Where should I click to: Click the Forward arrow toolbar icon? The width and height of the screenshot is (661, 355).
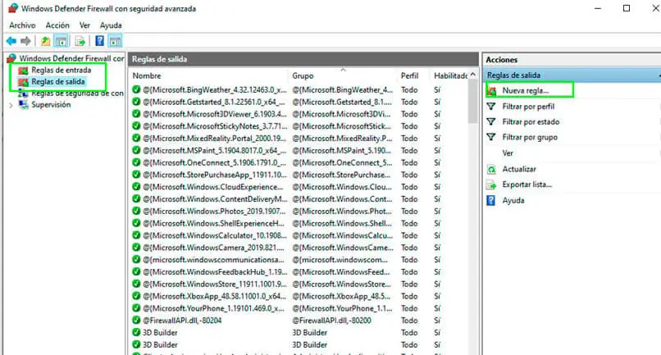point(25,41)
